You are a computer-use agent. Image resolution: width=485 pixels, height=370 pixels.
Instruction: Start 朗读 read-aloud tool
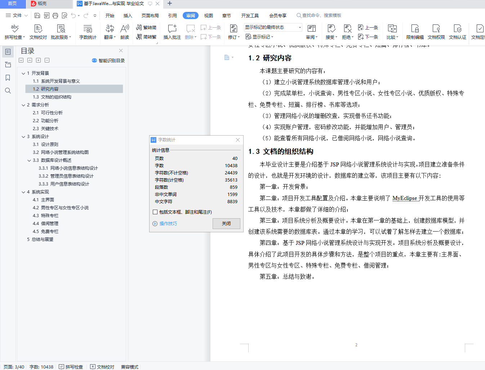(125, 32)
